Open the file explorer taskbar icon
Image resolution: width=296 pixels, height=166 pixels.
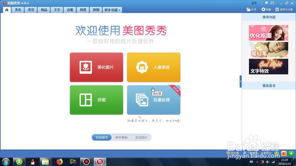[45, 162]
